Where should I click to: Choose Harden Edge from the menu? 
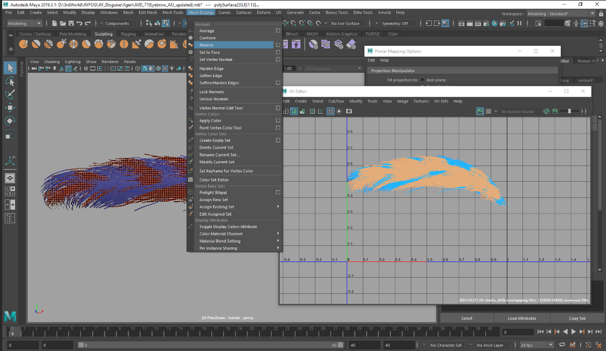pyautogui.click(x=211, y=68)
